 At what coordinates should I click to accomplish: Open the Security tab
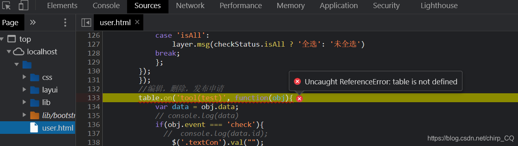pos(386,6)
